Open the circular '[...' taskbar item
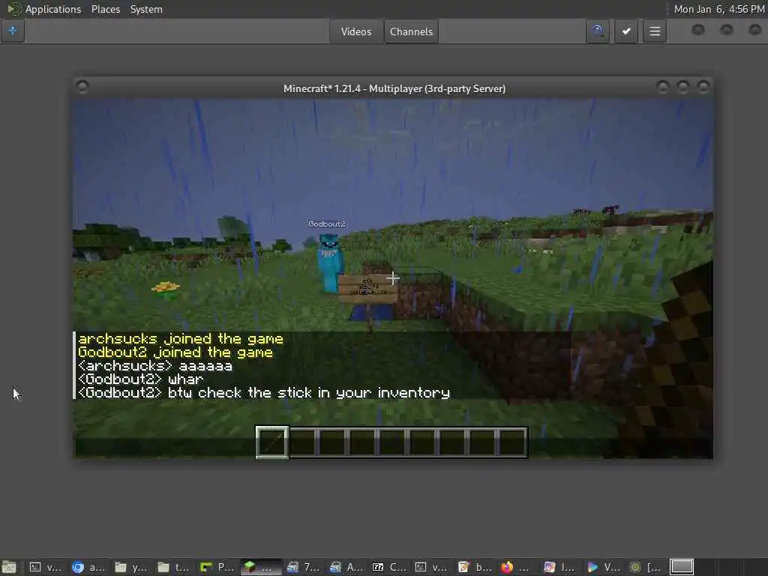 [645, 567]
